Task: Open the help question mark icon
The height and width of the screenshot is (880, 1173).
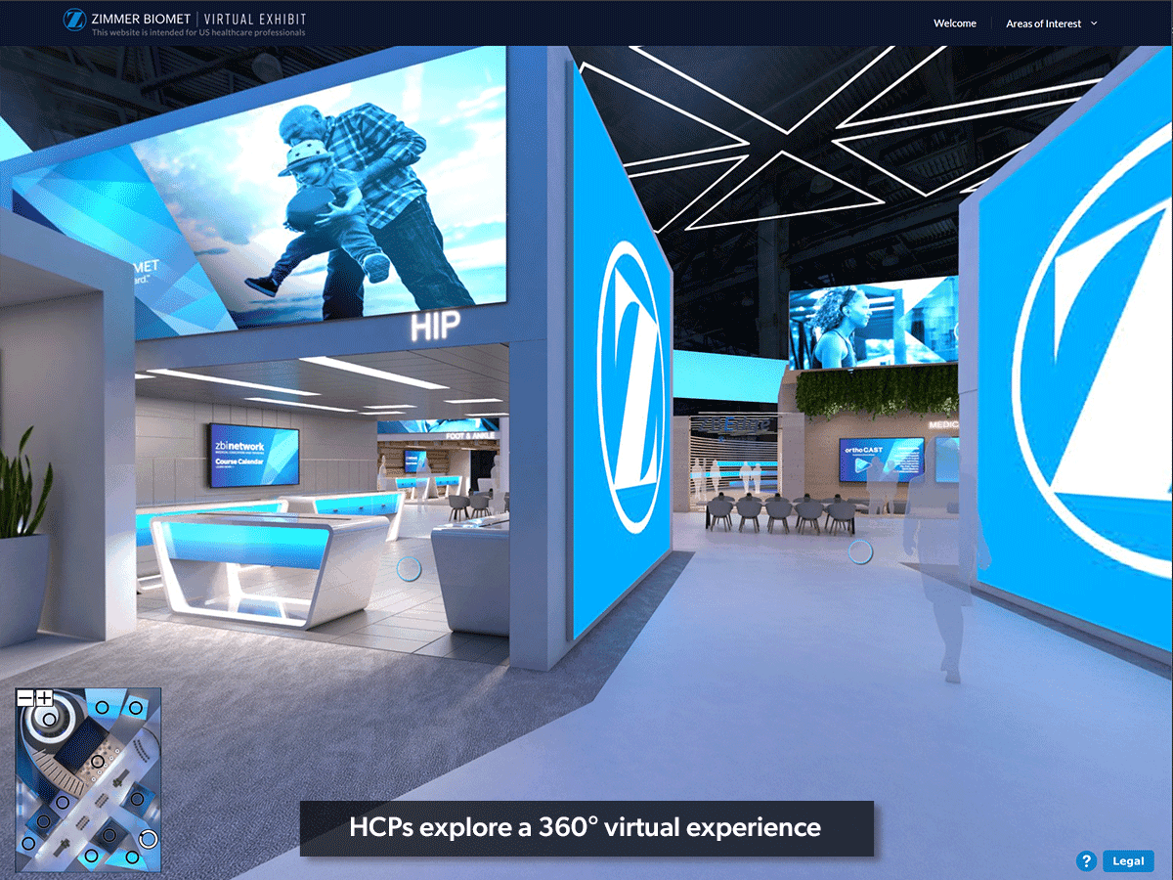Action: tap(1086, 861)
